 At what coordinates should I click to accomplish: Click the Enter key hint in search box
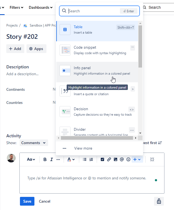pyautogui.click(x=129, y=11)
